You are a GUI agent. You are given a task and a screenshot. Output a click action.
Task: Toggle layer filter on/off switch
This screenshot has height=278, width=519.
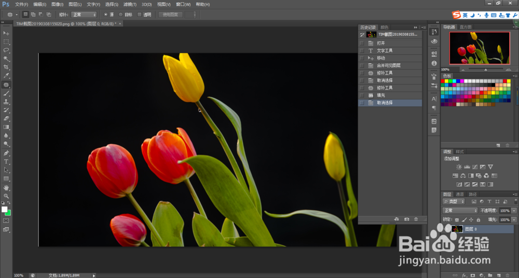[515, 201]
